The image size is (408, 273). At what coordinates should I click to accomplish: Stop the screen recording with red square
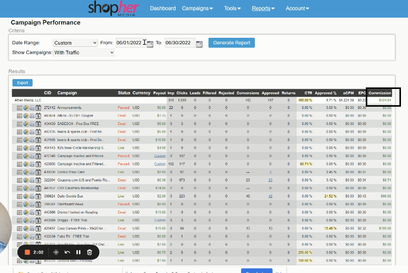click(x=27, y=252)
